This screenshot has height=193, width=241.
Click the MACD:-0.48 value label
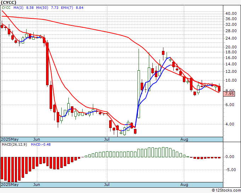41,145
